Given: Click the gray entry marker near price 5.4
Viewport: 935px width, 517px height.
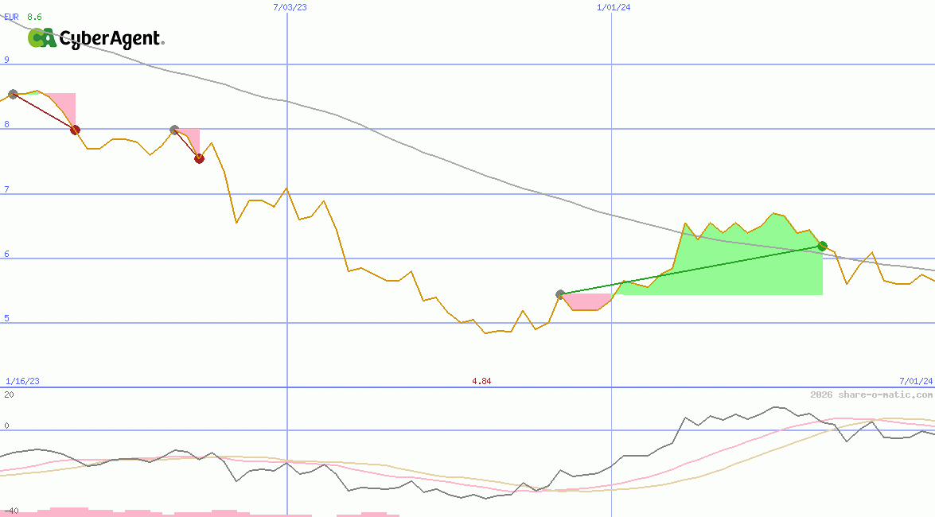Looking at the screenshot, I should pyautogui.click(x=560, y=294).
